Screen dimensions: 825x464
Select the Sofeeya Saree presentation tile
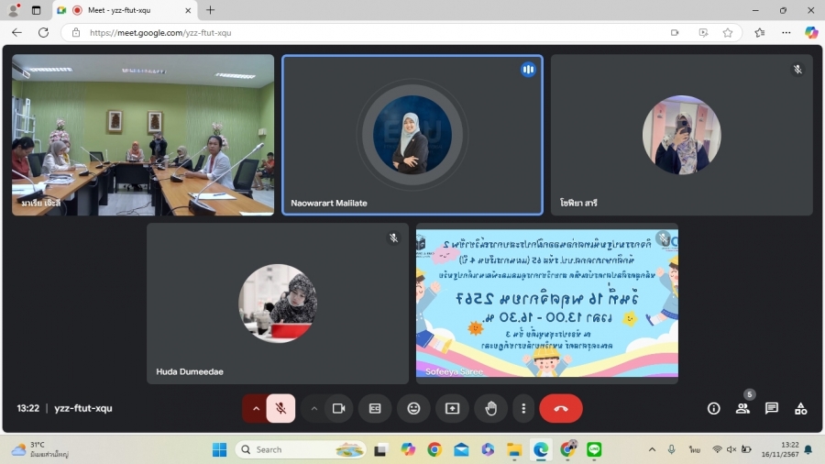[547, 303]
